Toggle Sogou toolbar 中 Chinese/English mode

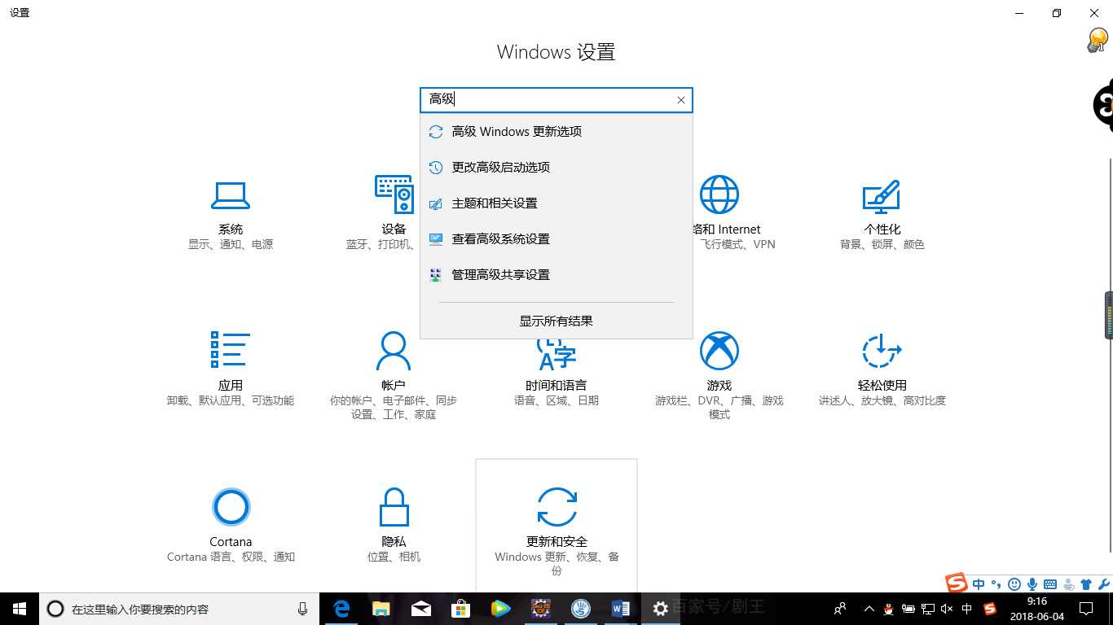point(979,584)
